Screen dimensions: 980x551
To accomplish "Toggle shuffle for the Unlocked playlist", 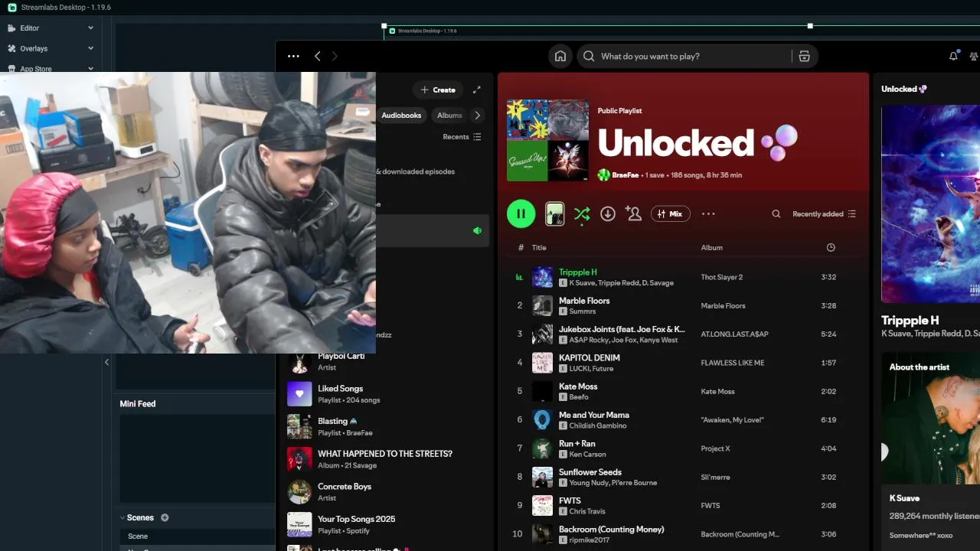I will coord(581,214).
